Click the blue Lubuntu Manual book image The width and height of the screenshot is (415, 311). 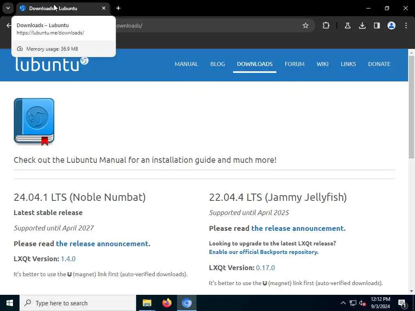[x=34, y=122]
